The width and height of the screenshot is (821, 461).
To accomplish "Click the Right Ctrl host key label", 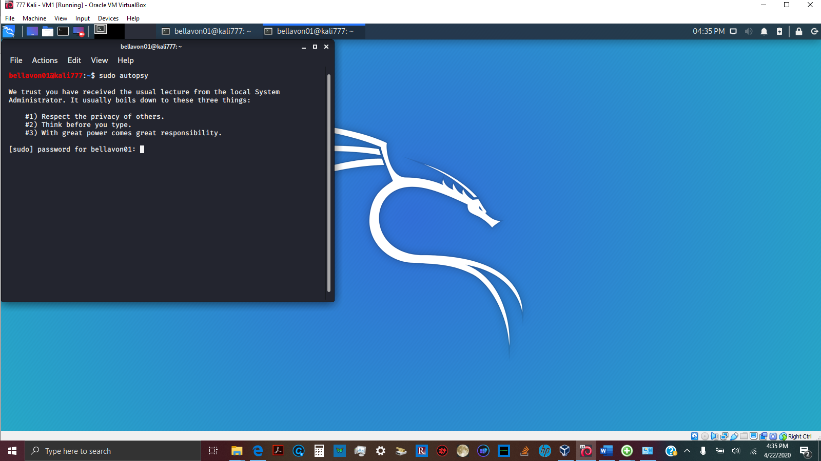I will [x=800, y=436].
